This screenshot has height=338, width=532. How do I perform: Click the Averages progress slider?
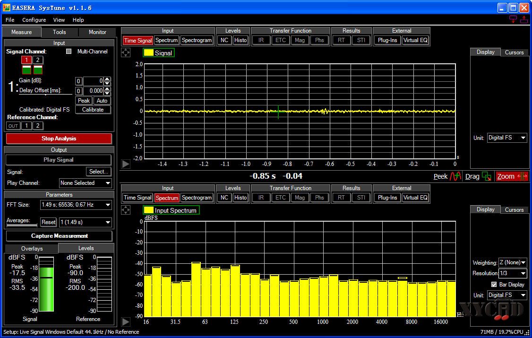click(22, 225)
